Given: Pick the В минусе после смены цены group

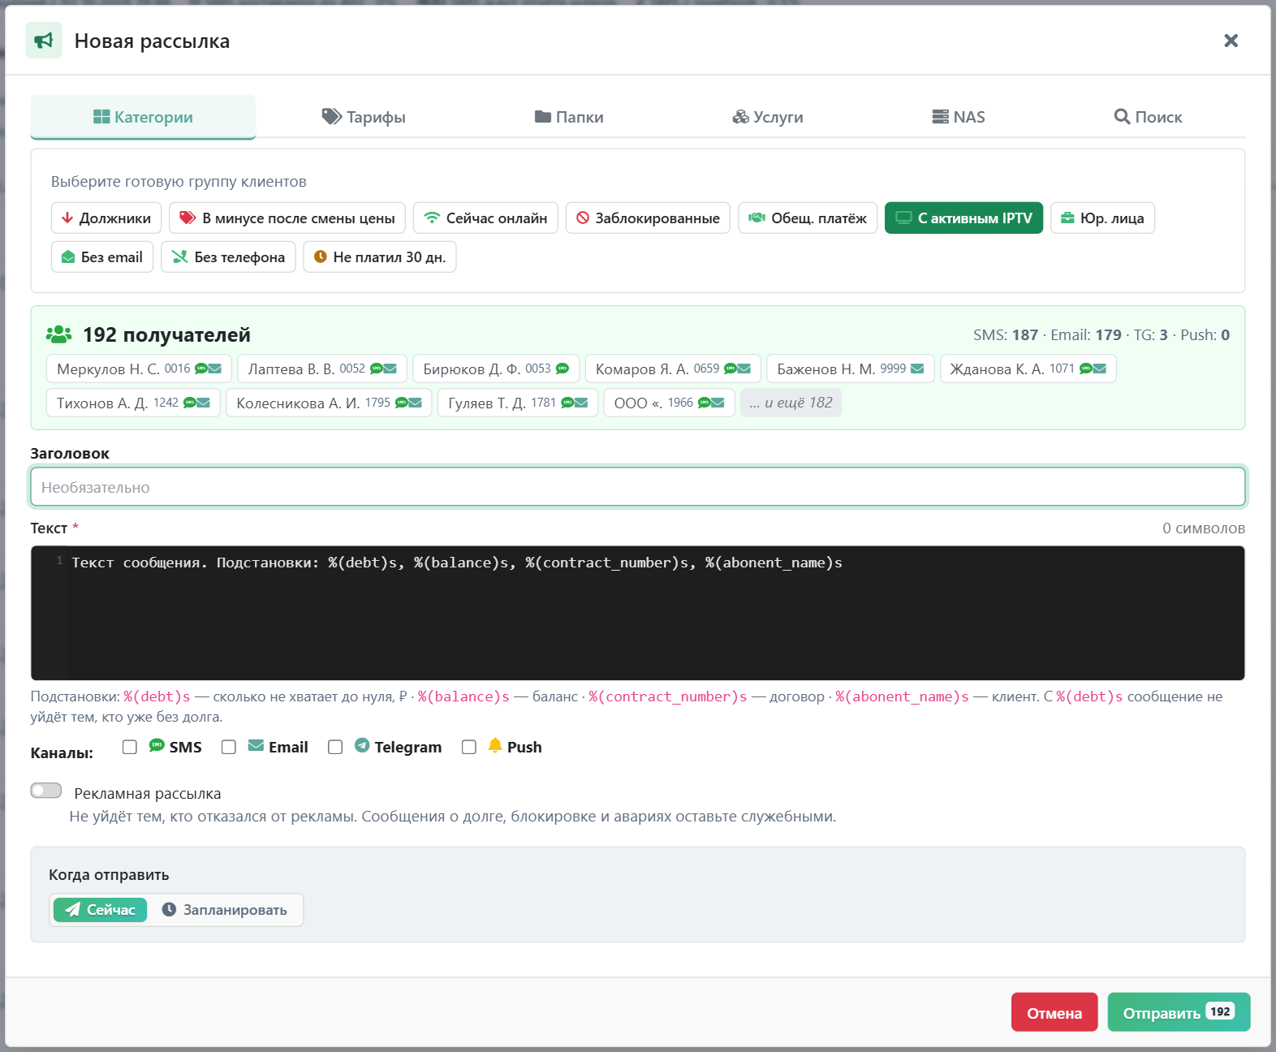Looking at the screenshot, I should click(x=287, y=218).
